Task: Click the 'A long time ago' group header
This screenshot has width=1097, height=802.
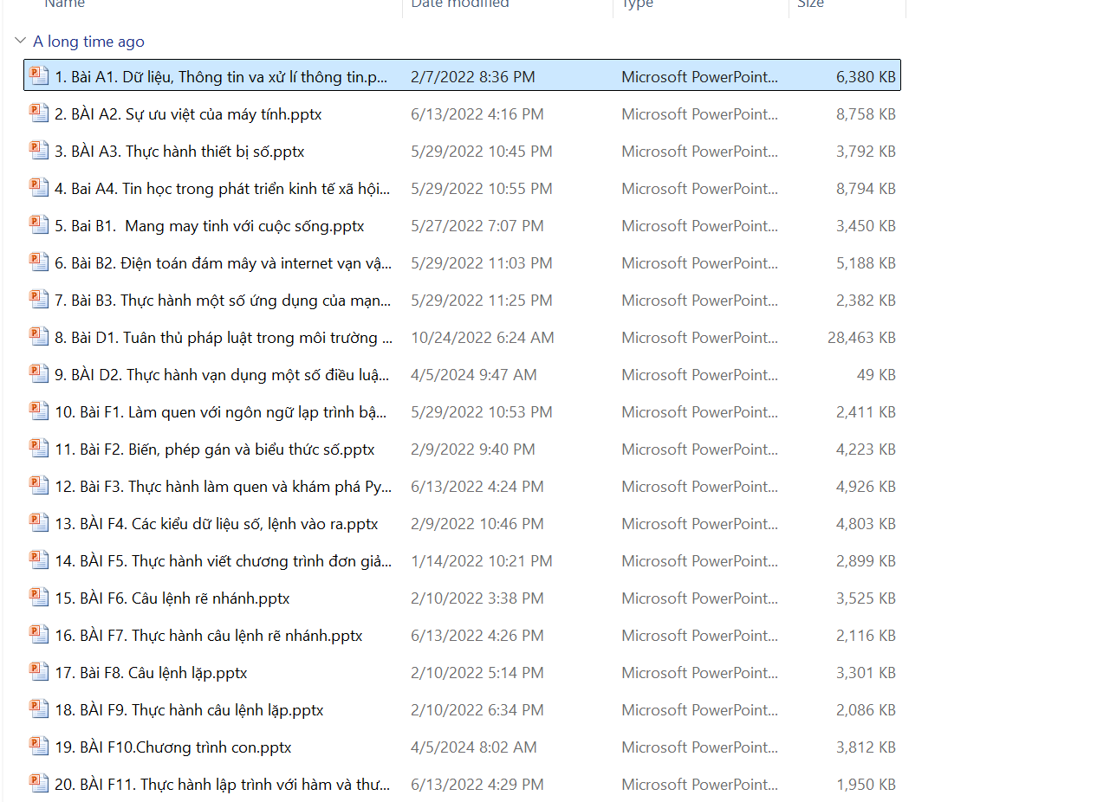Action: [88, 42]
